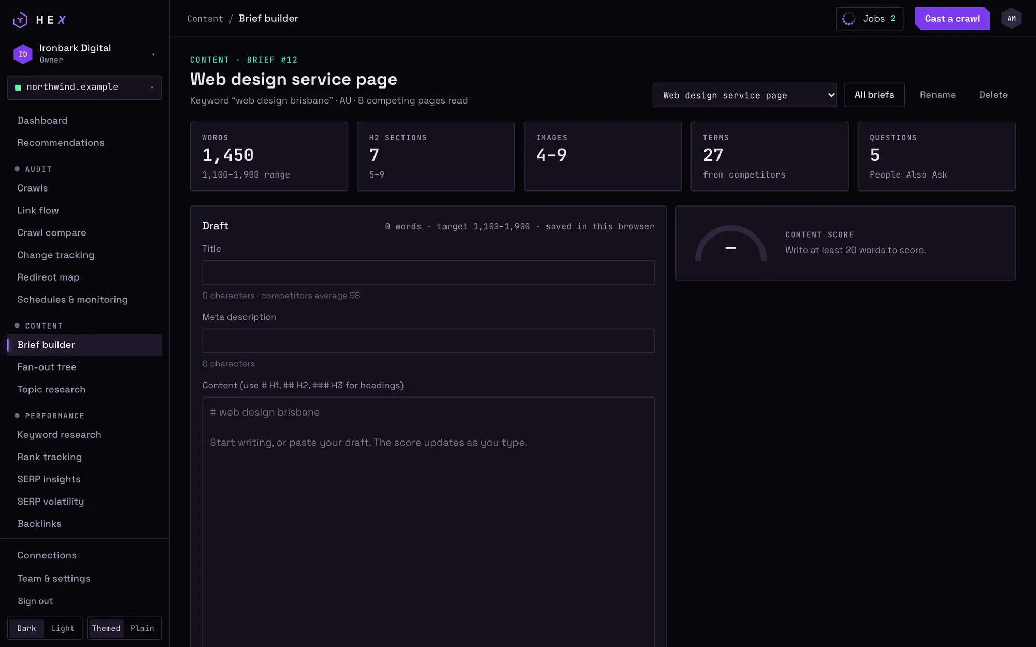Open Rank tracking

point(84,457)
